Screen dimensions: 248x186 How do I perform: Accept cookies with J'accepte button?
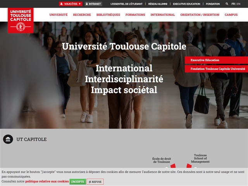click(x=77, y=182)
